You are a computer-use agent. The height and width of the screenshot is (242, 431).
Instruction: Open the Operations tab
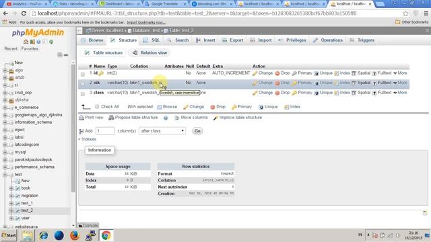coord(328,40)
